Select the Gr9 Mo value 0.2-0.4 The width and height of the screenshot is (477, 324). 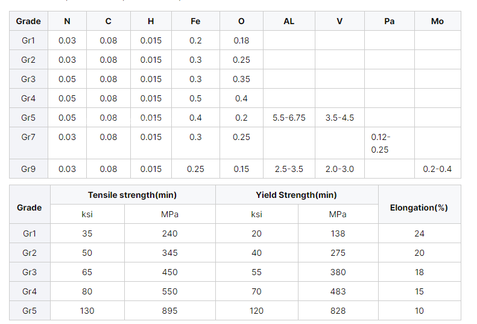pos(437,169)
